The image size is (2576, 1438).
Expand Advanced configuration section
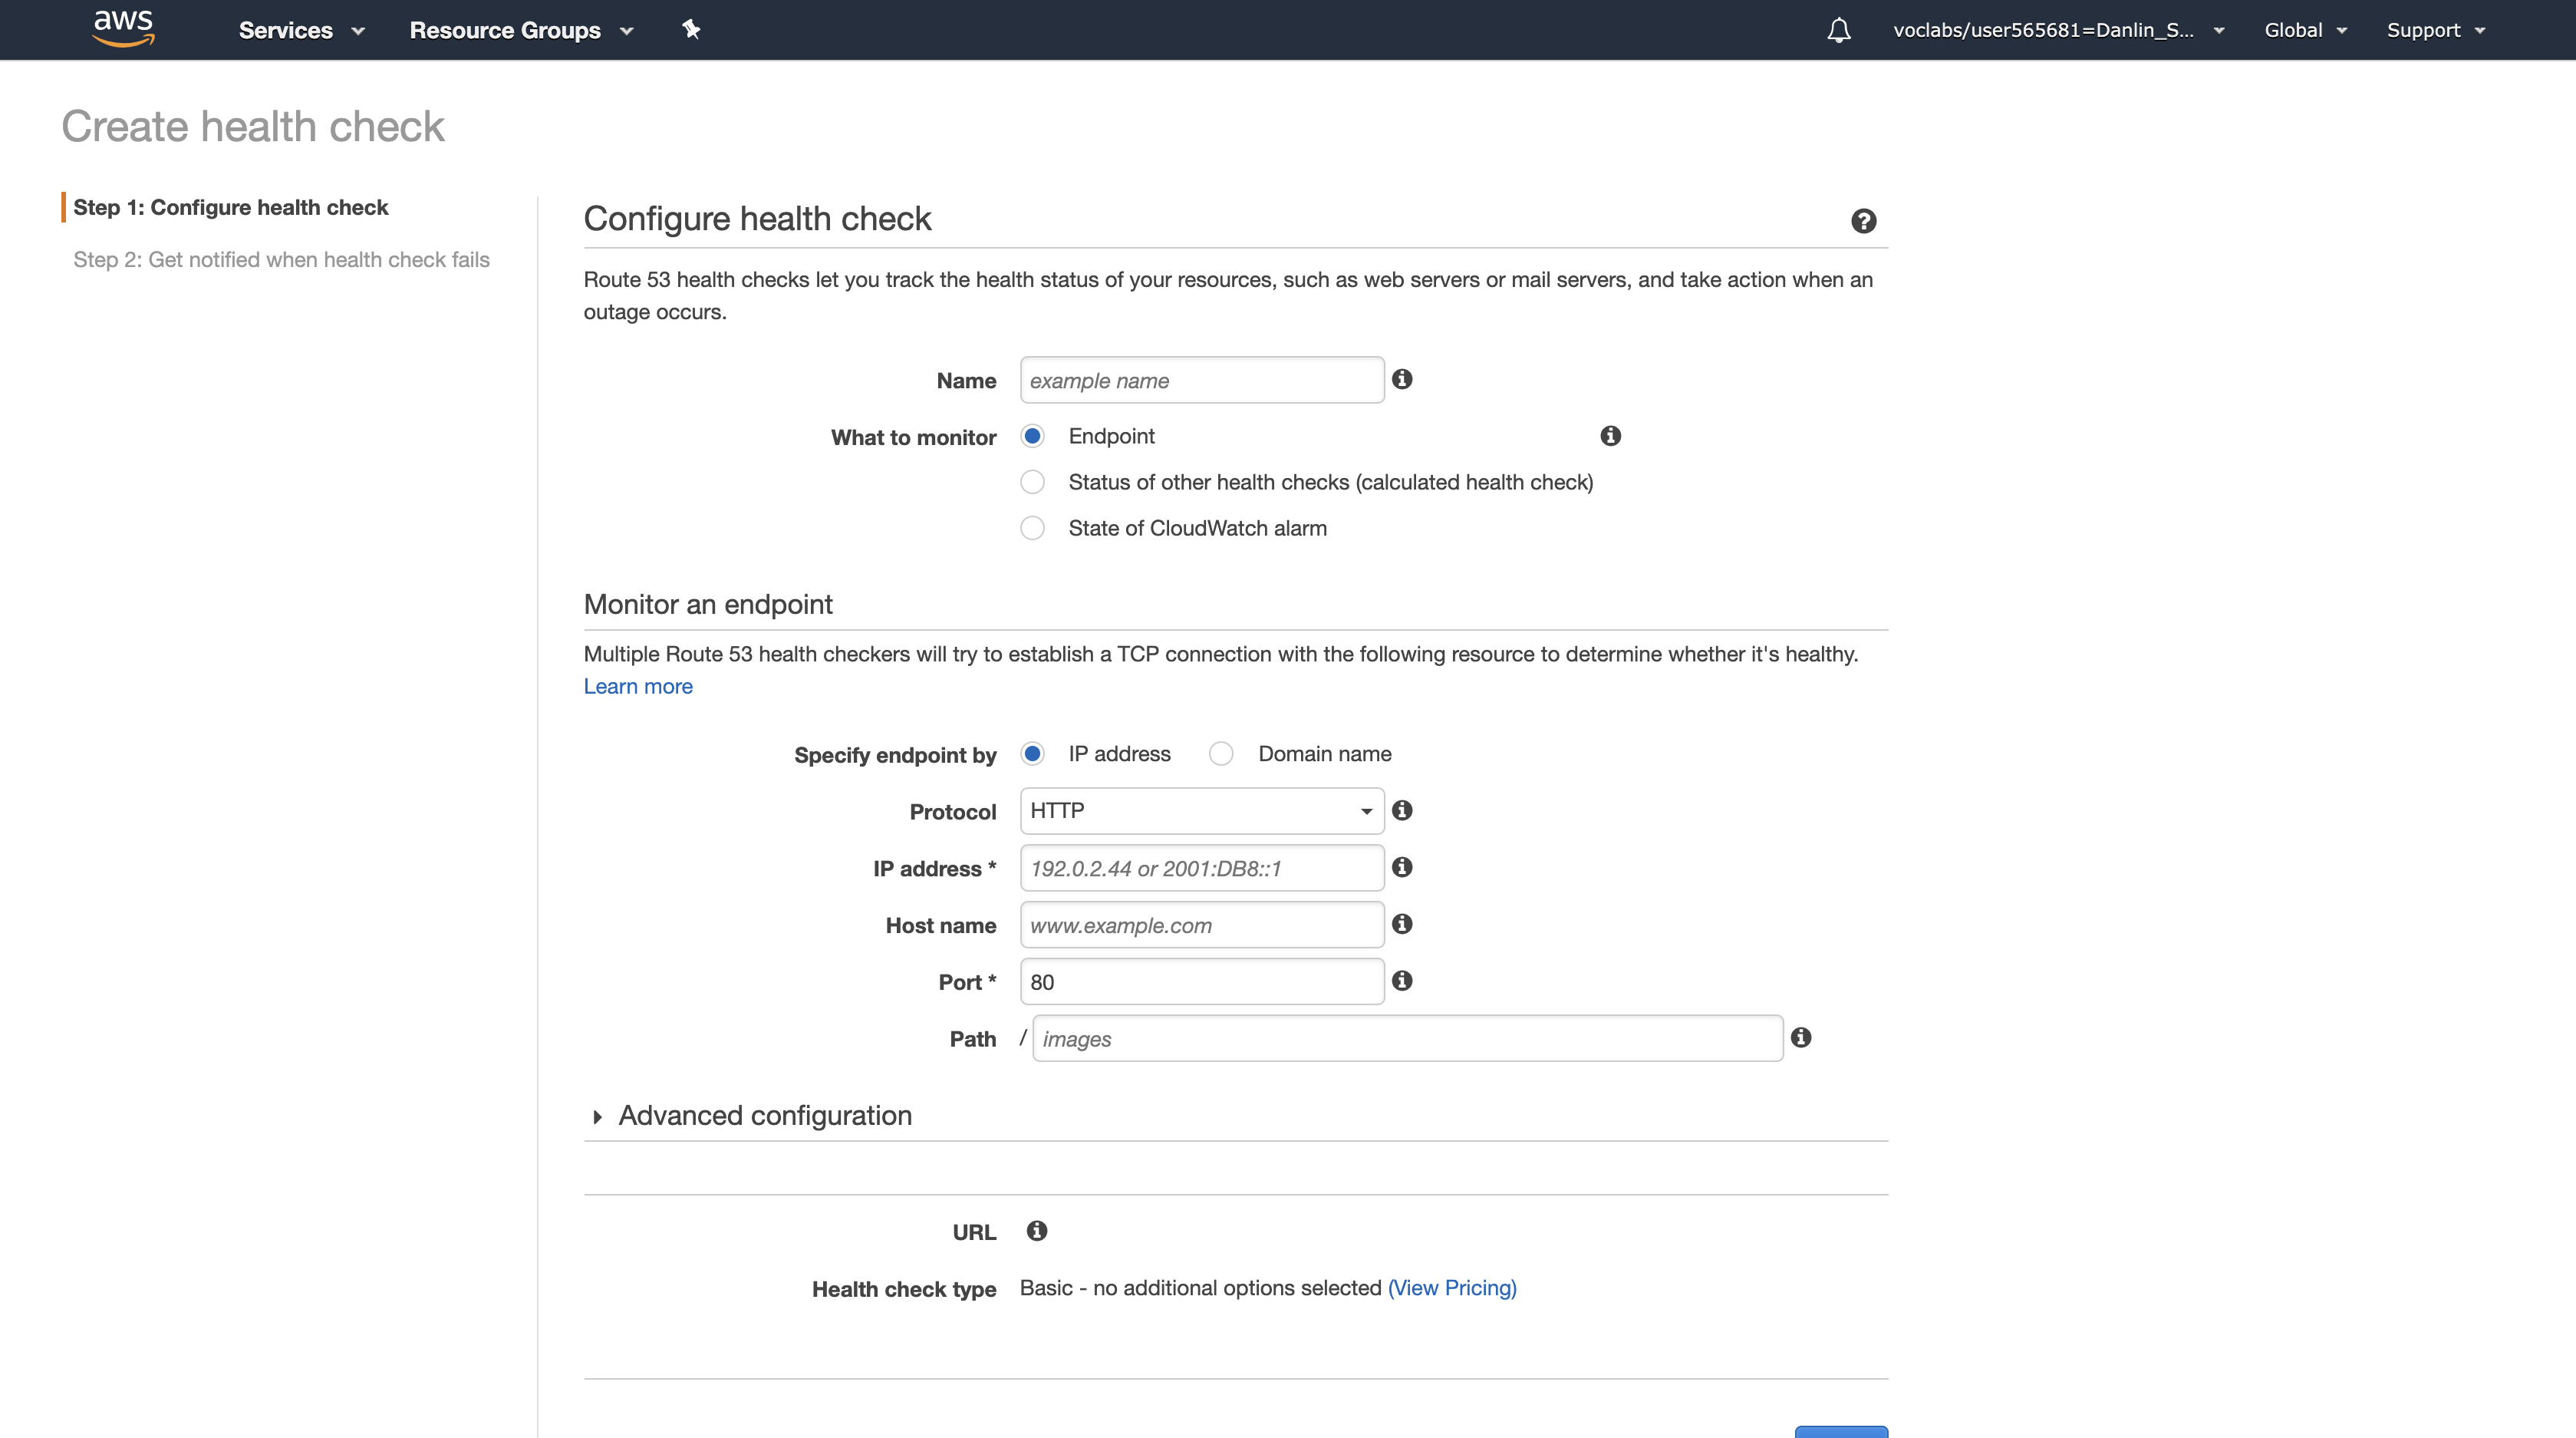pos(764,1116)
